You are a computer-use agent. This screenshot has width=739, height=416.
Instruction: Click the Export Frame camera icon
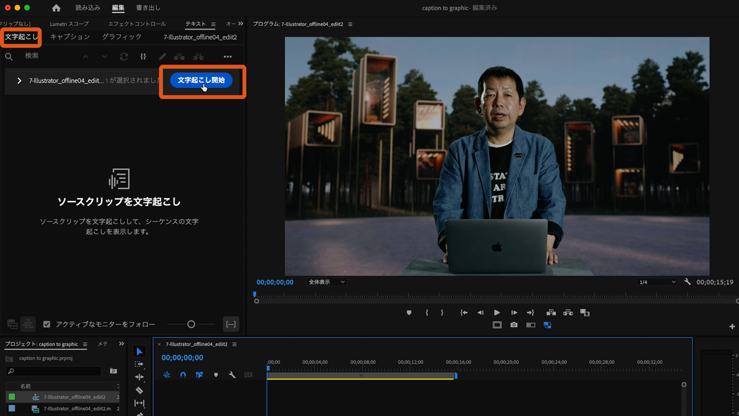514,325
